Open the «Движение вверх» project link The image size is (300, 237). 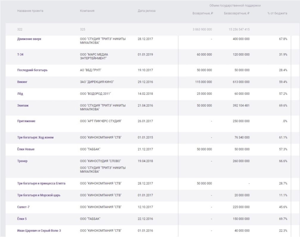[29, 39]
